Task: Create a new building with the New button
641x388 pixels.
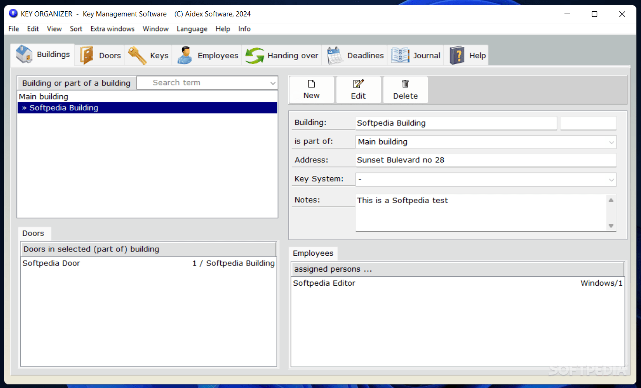Action: pos(311,89)
